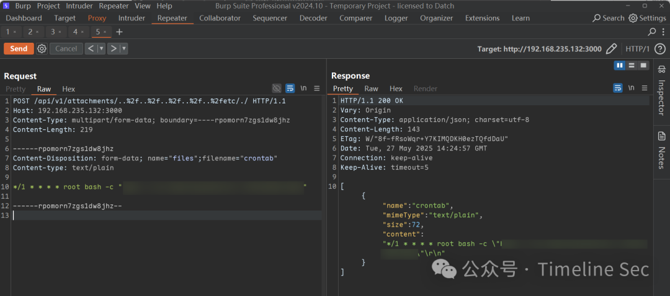Show Response in Render view
The image size is (670, 296).
[x=425, y=89]
